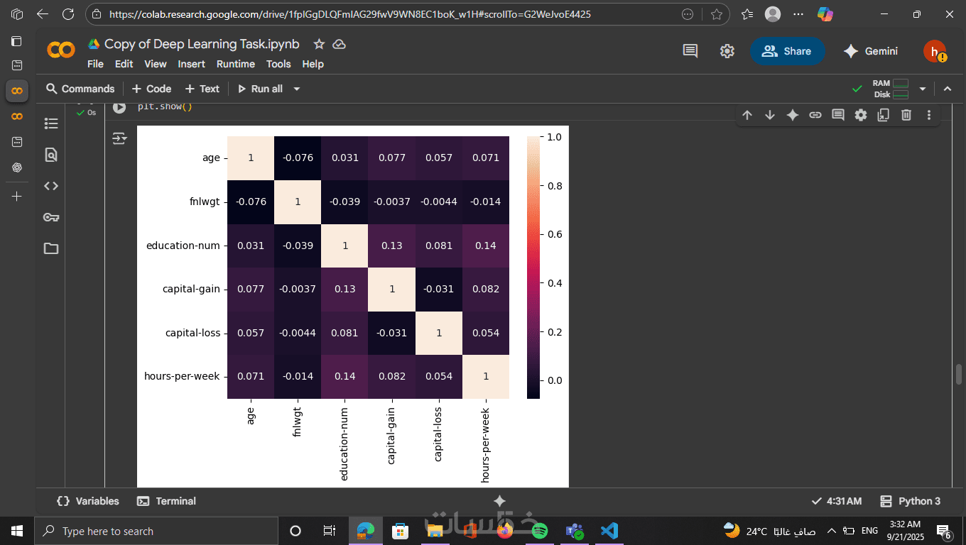Open the Commands palette
Image resolution: width=966 pixels, height=545 pixels.
(x=80, y=89)
